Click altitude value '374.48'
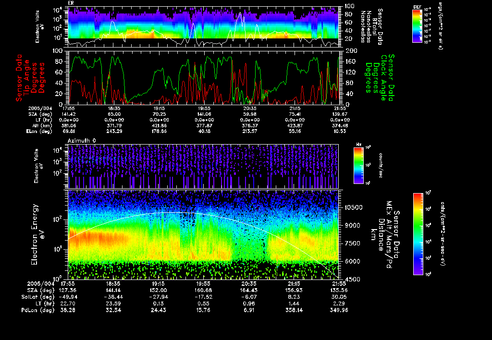This screenshot has width=492, height=340. click(x=340, y=125)
